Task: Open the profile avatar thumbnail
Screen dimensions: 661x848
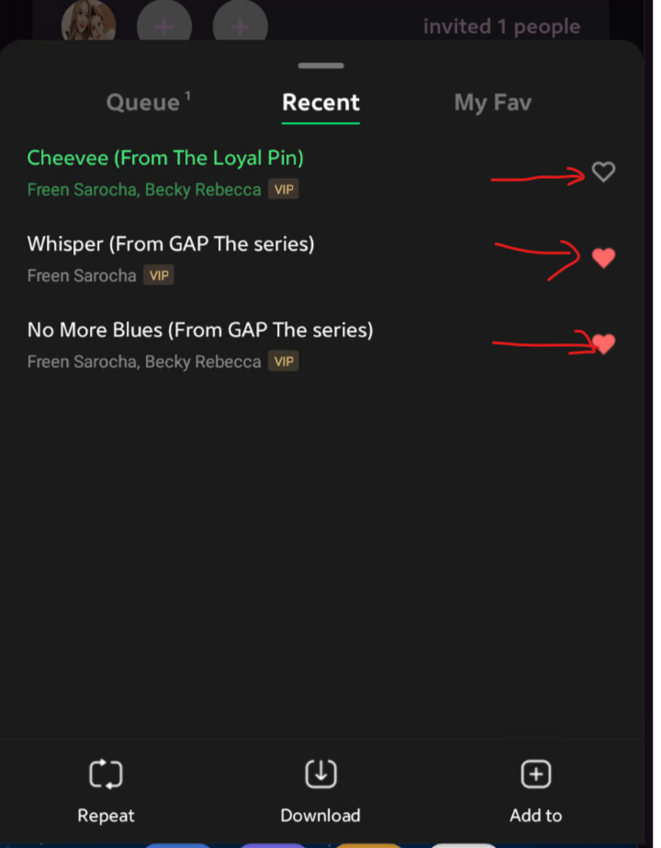Action: tap(88, 22)
